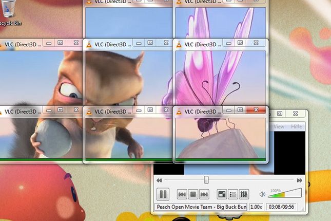Image resolution: width=331 pixels, height=221 pixels.
Task: Mute audio using the speaker icon
Action: pyautogui.click(x=262, y=194)
